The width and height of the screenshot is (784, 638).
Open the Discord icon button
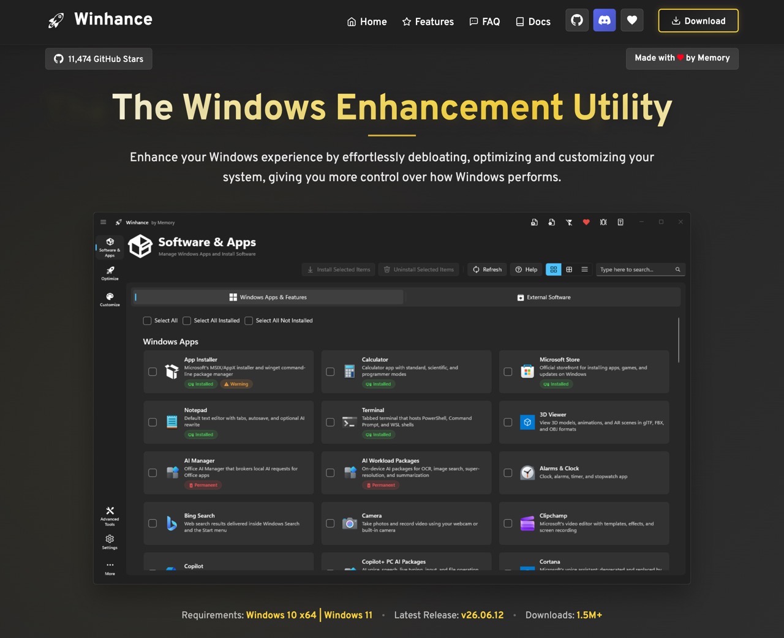tap(605, 20)
